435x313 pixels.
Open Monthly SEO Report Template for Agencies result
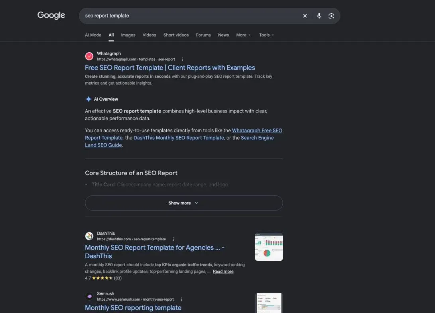pos(155,252)
